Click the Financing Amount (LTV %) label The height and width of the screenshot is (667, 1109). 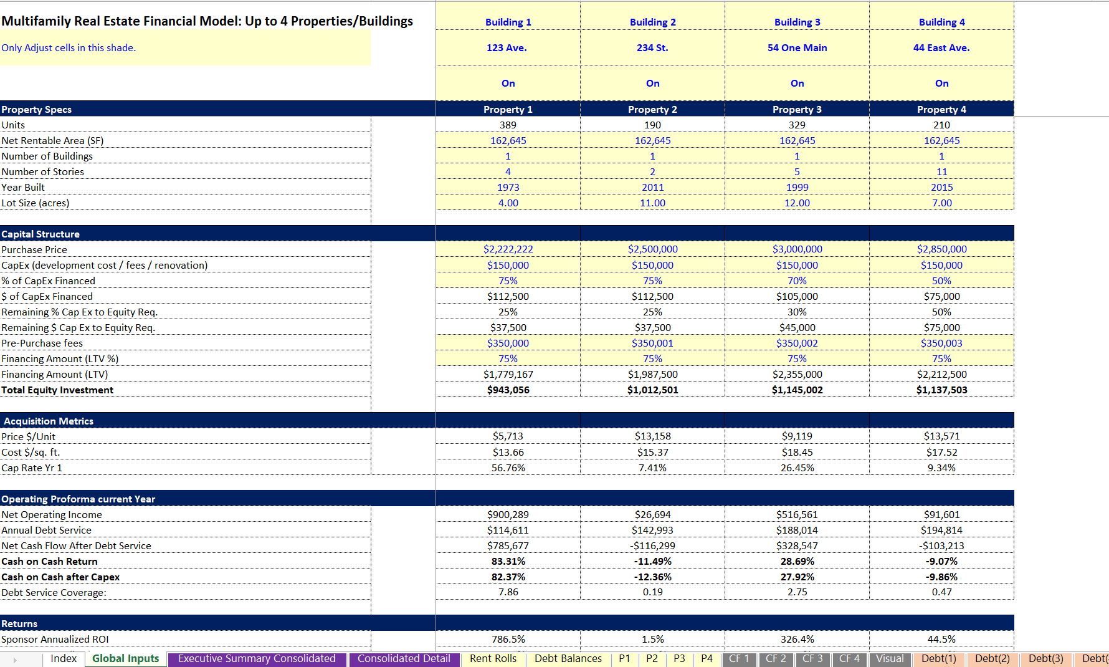click(x=60, y=358)
